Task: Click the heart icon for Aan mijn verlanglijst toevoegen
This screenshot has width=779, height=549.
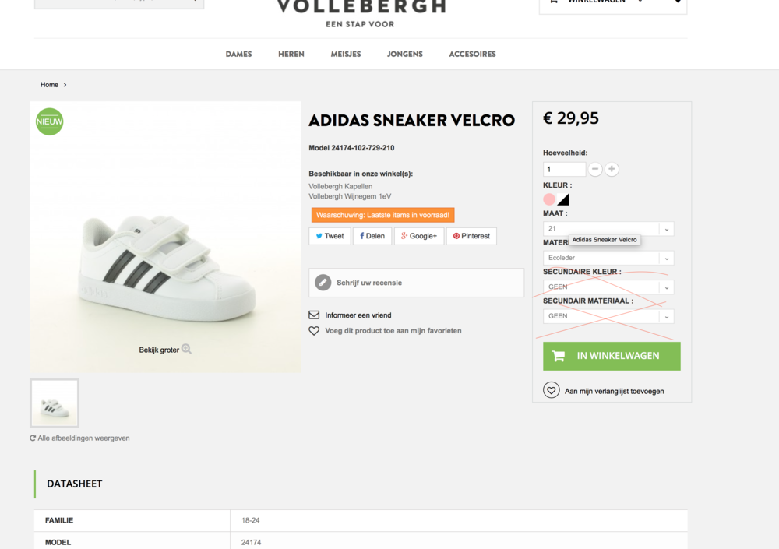Action: coord(551,389)
